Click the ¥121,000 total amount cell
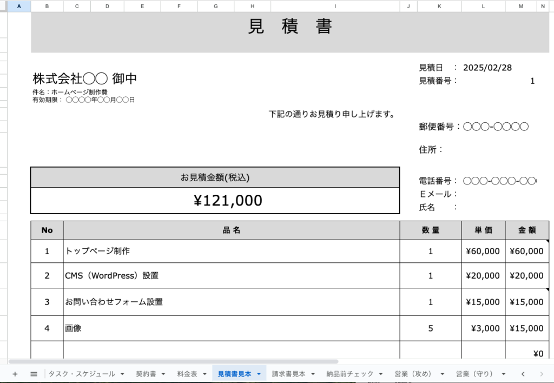 tap(215, 201)
